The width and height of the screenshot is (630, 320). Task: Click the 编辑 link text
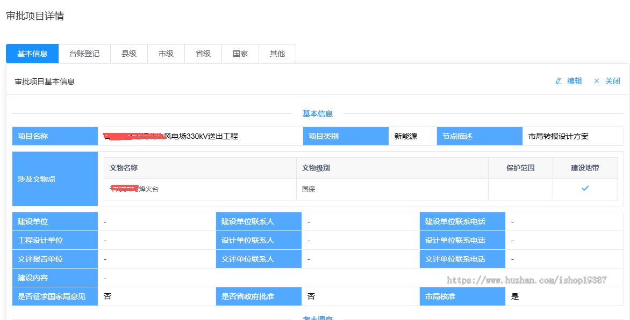pyautogui.click(x=575, y=81)
